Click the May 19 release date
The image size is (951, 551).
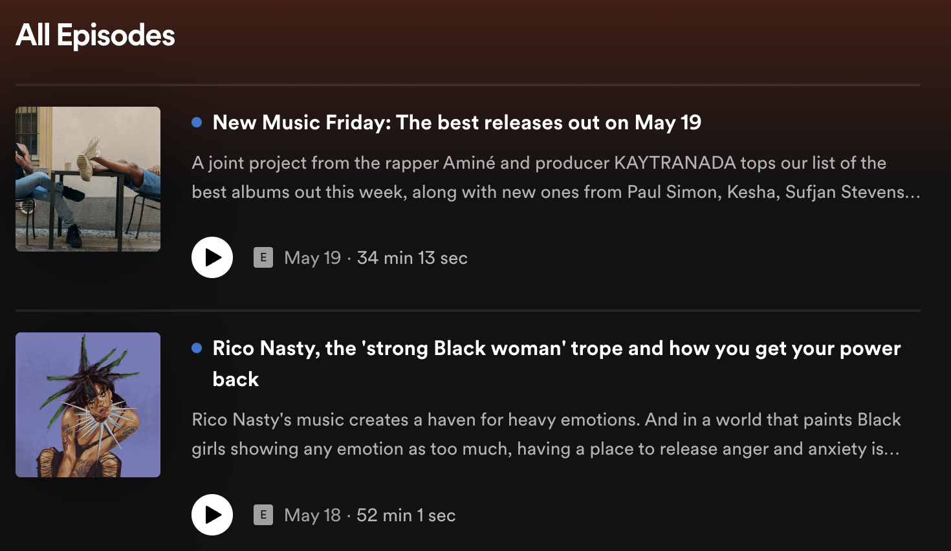312,258
